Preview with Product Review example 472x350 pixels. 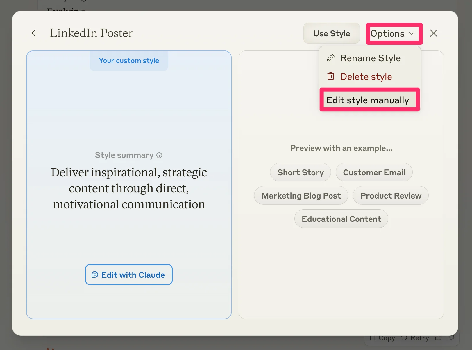(391, 196)
